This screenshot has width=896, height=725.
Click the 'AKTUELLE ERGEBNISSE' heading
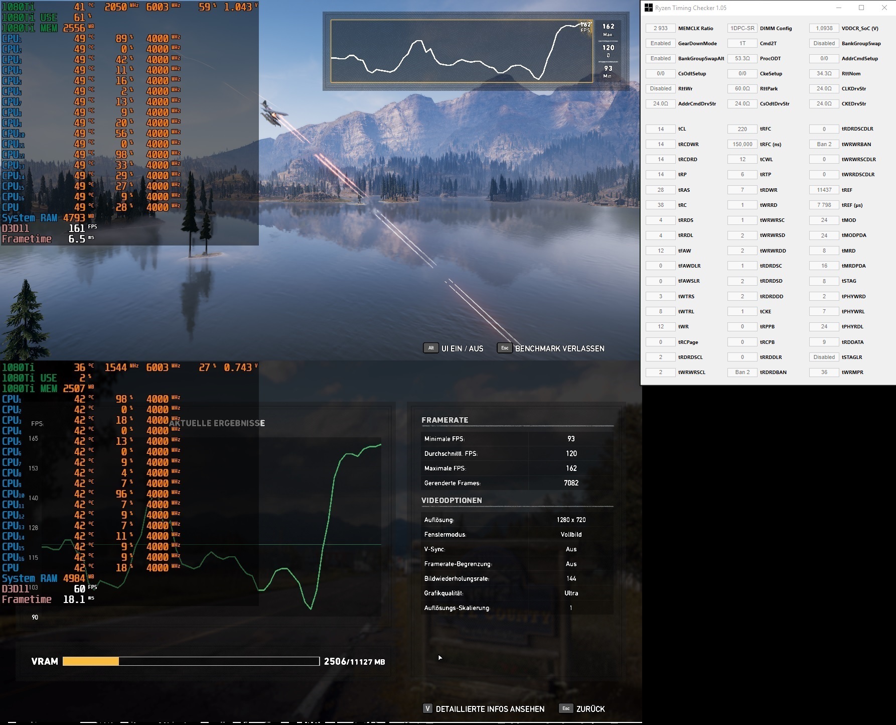pyautogui.click(x=217, y=423)
